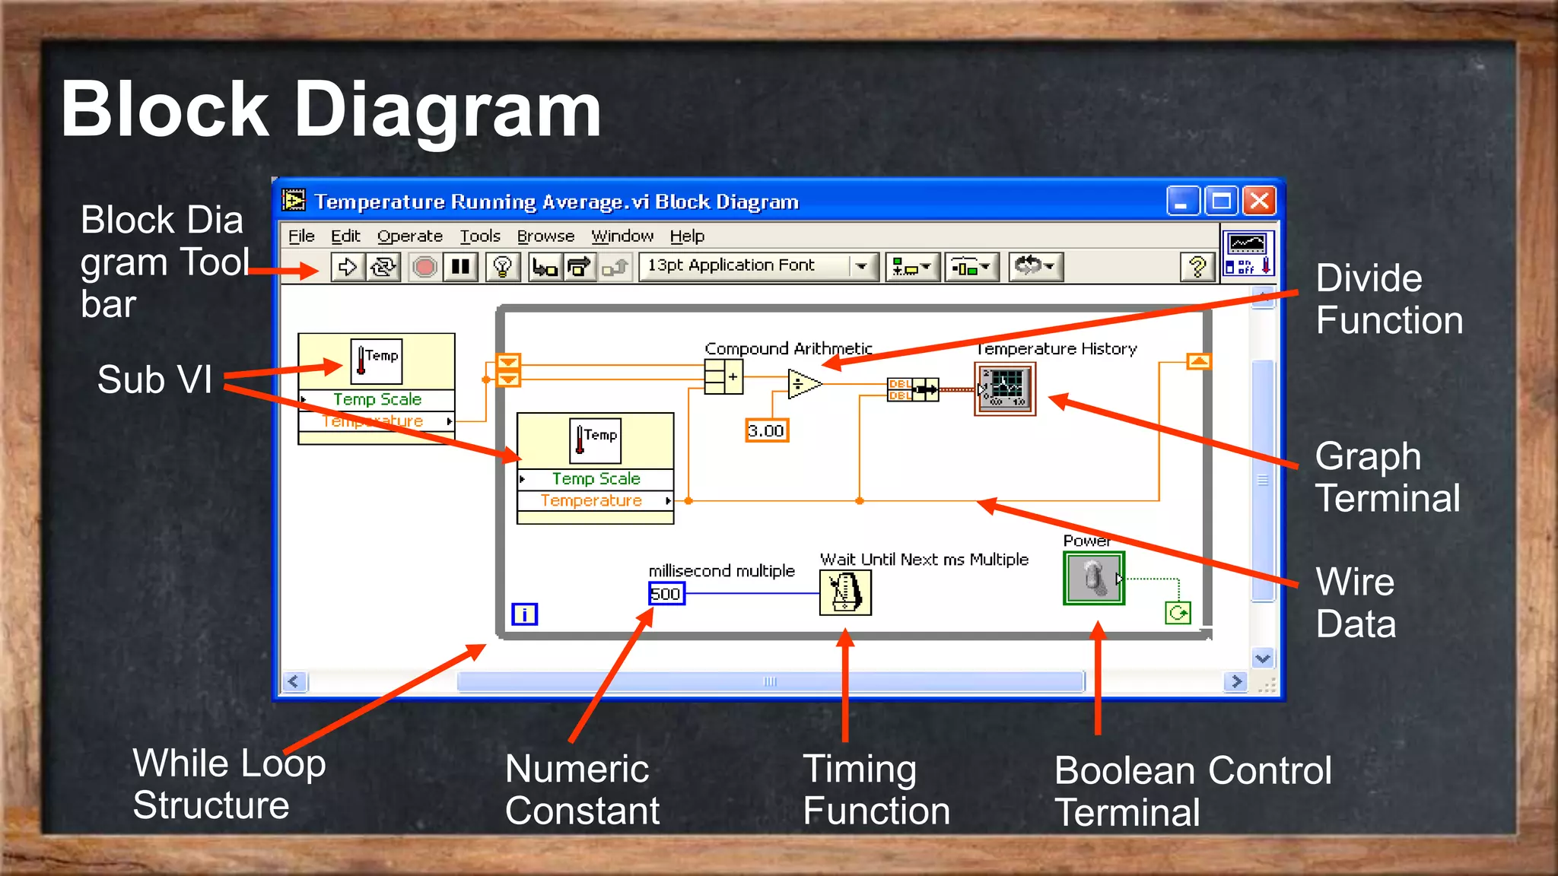Click the red Abort Execution button
Image resolution: width=1558 pixels, height=876 pixels.
[424, 267]
